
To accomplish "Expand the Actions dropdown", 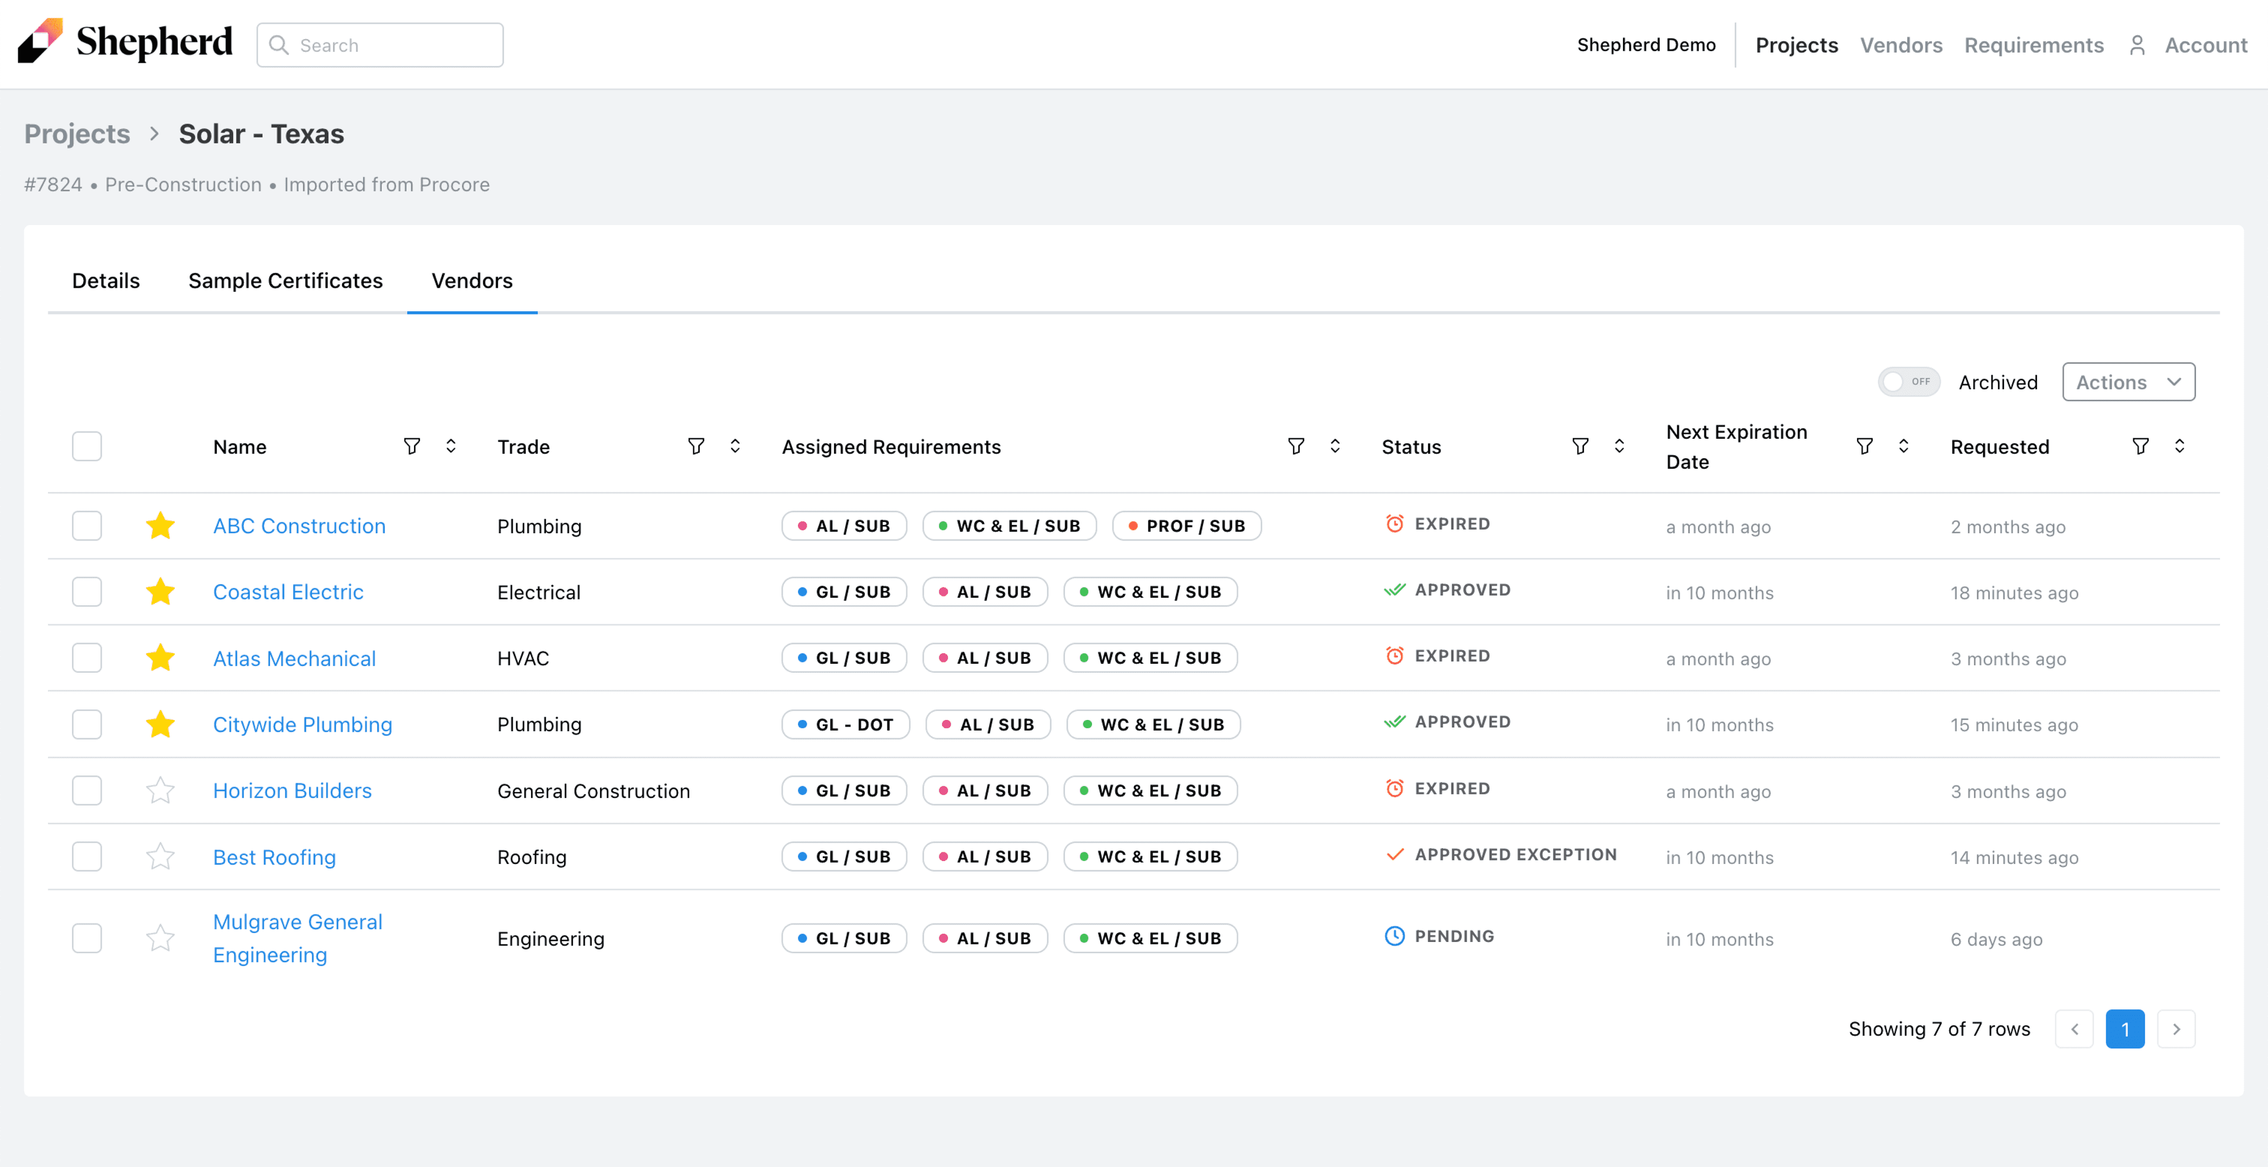I will [x=2128, y=382].
